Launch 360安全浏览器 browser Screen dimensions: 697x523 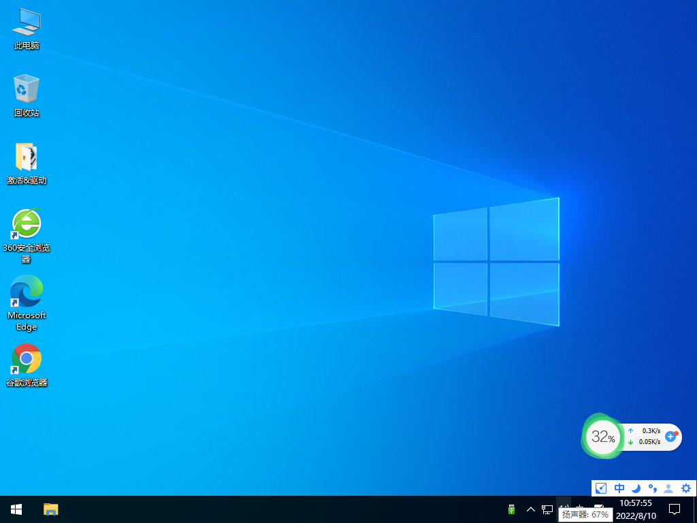click(x=26, y=225)
